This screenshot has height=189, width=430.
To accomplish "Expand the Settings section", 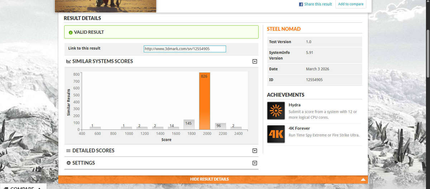I will [x=255, y=163].
